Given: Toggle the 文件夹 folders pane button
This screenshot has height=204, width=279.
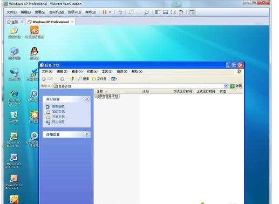Looking at the screenshot, I should [99, 79].
